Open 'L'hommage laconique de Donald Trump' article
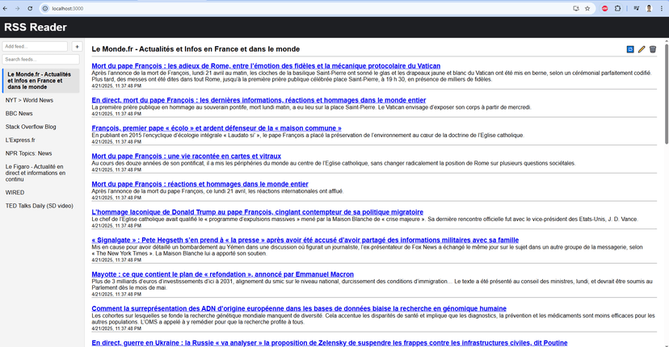669x347 pixels. point(257,212)
